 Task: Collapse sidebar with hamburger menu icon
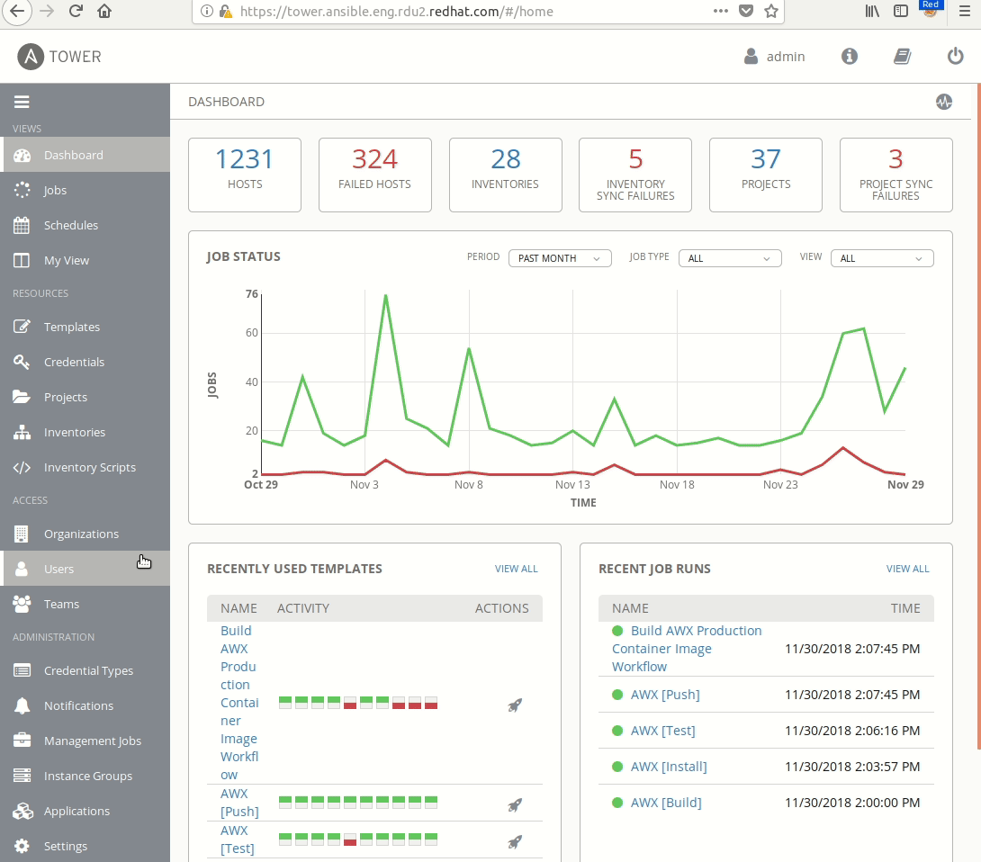click(22, 102)
